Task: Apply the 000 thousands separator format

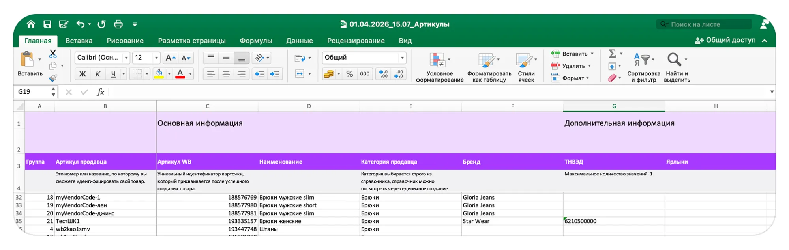Action: coord(365,74)
